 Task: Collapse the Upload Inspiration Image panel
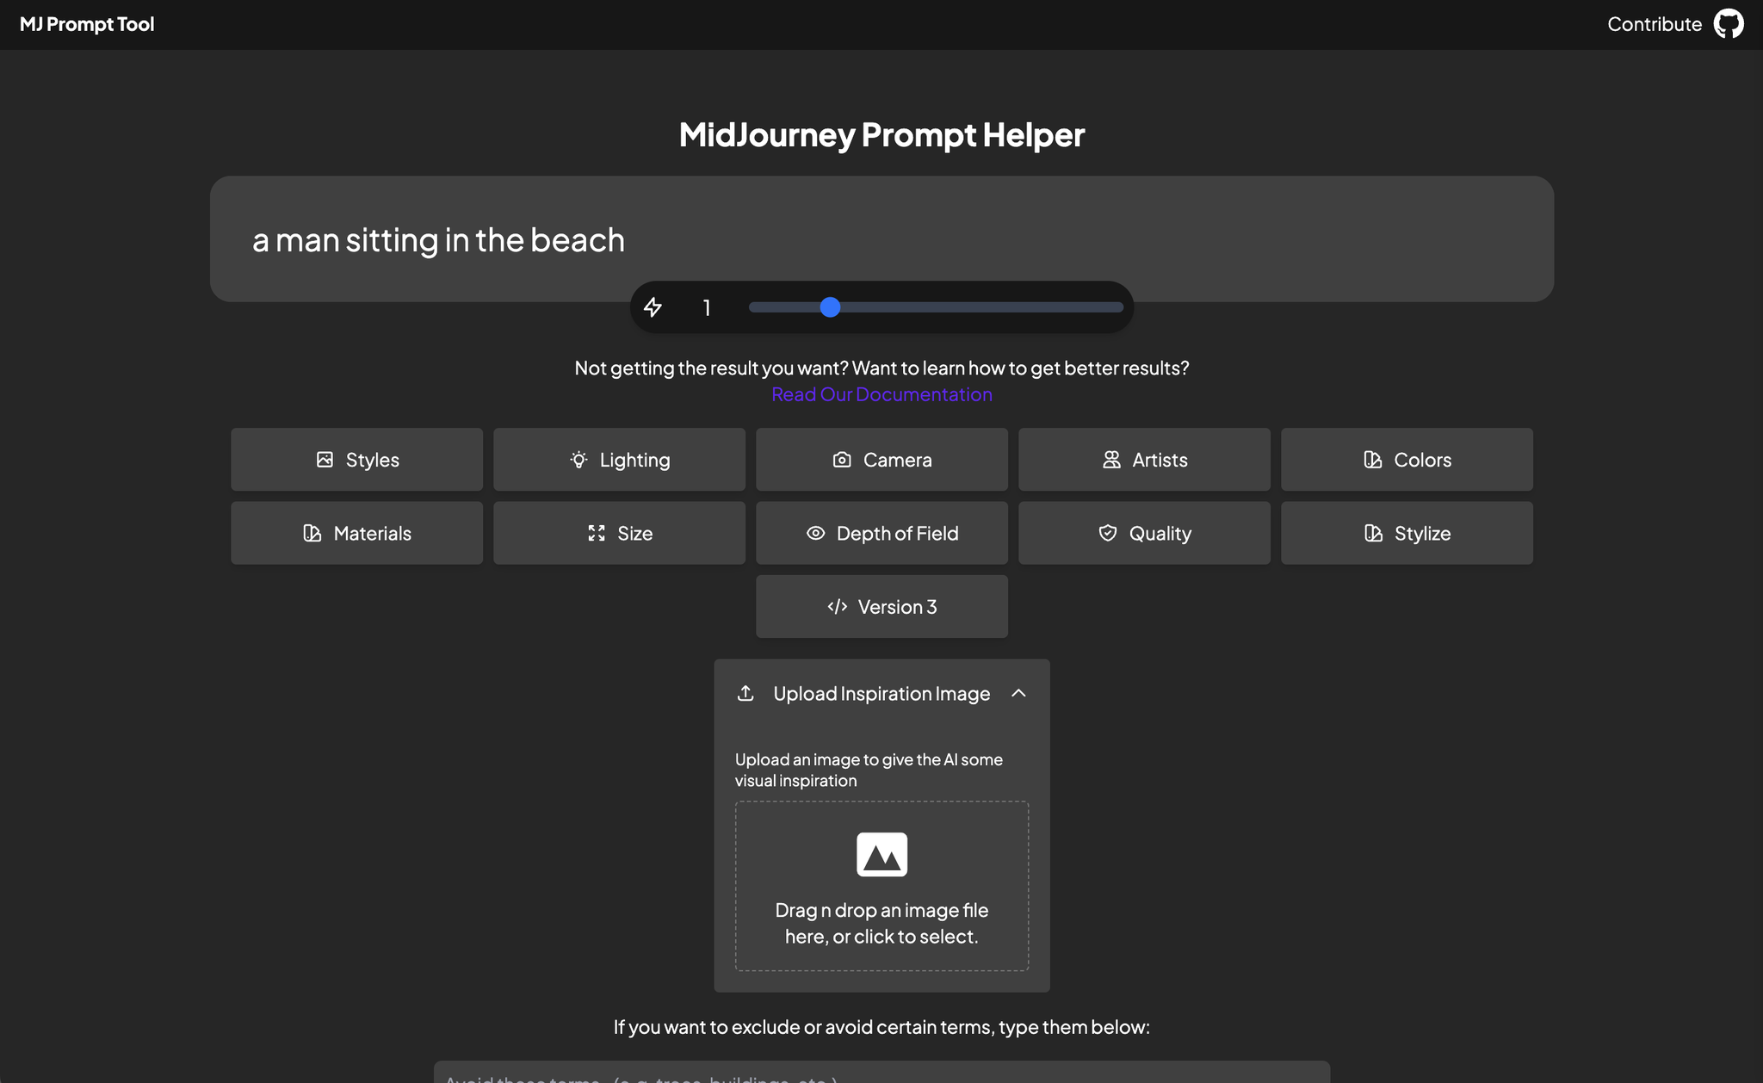(1018, 693)
